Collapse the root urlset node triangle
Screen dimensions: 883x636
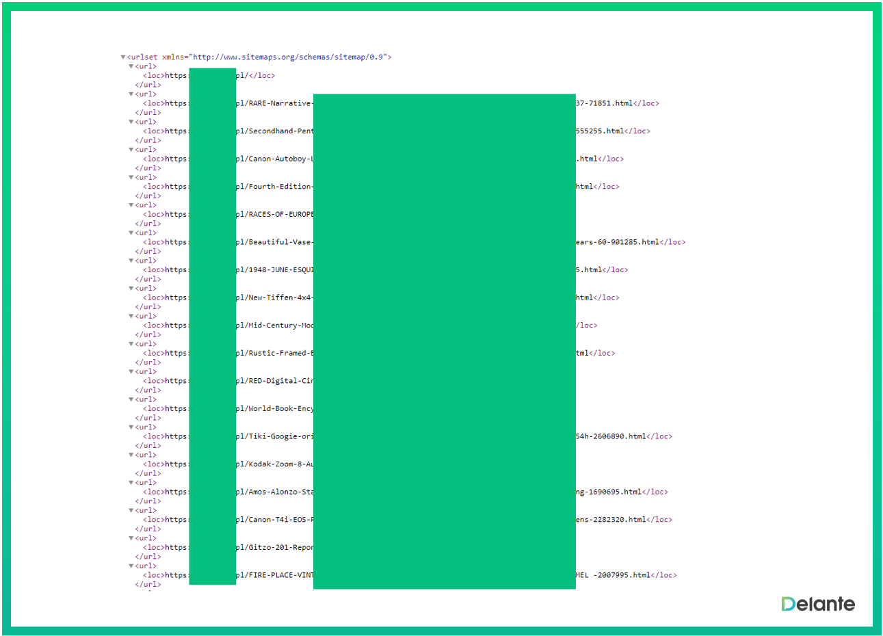(x=123, y=57)
